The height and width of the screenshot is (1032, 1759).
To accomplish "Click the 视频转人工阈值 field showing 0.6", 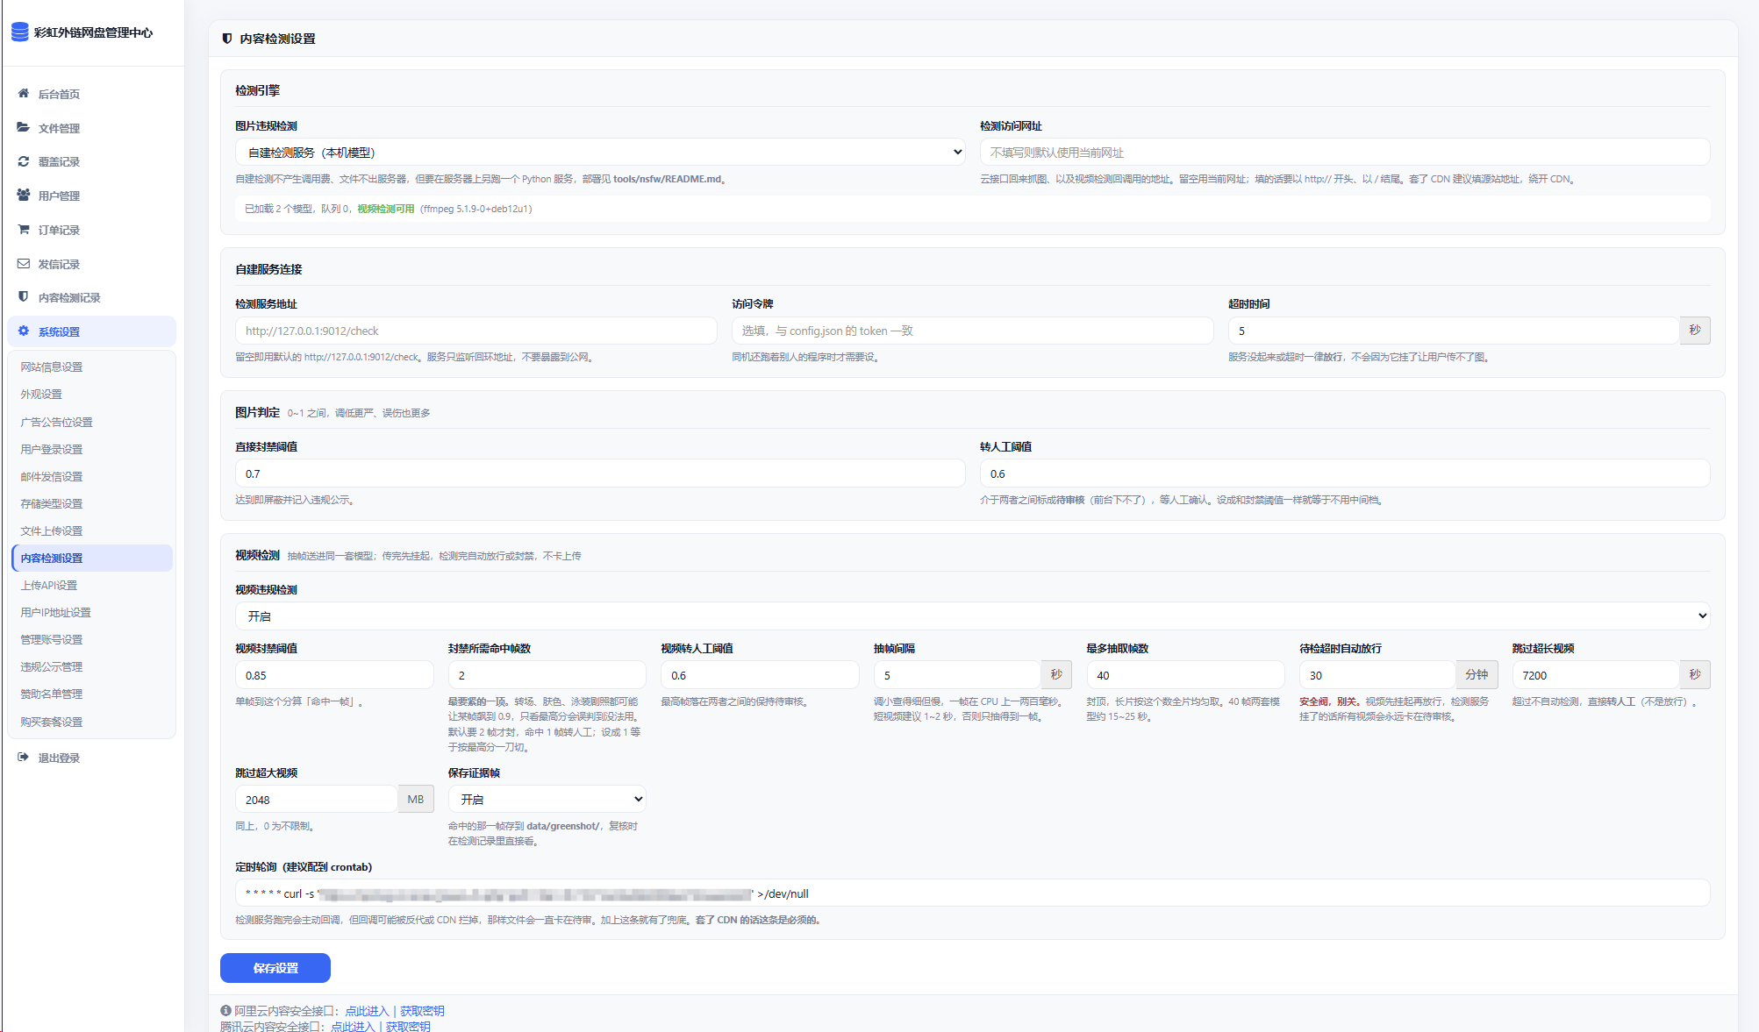I will click(x=760, y=675).
